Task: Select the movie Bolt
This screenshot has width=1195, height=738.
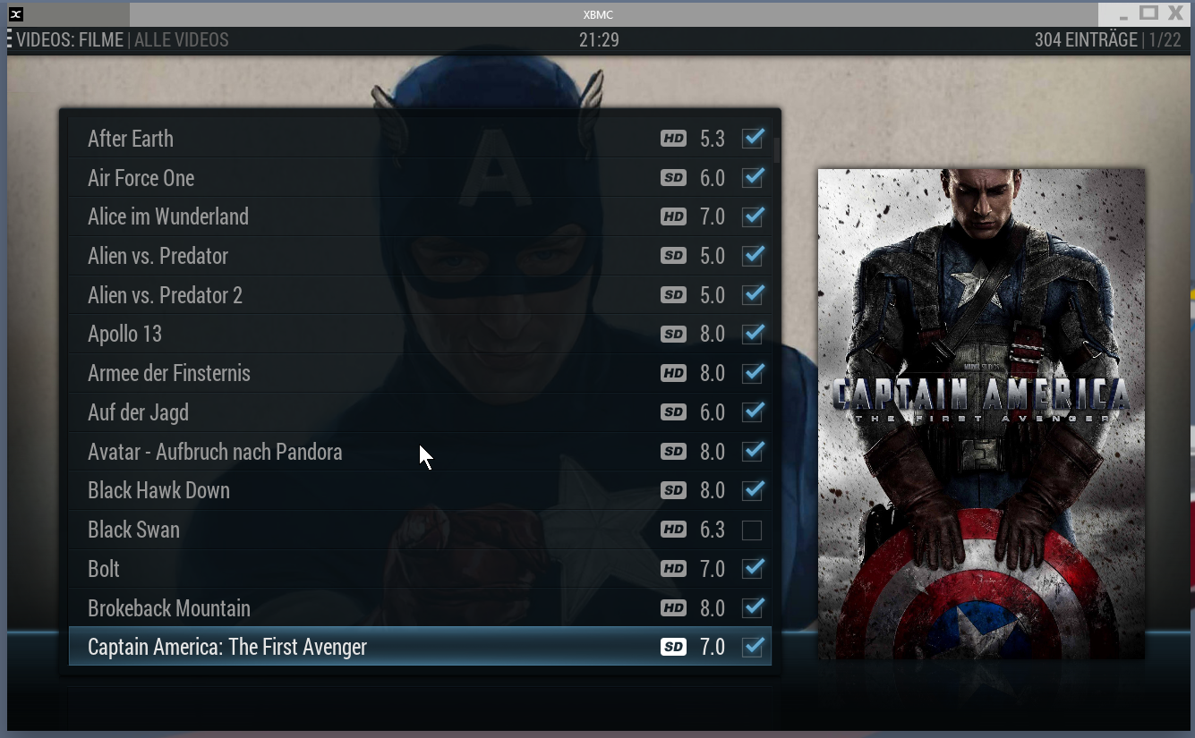Action: point(420,569)
